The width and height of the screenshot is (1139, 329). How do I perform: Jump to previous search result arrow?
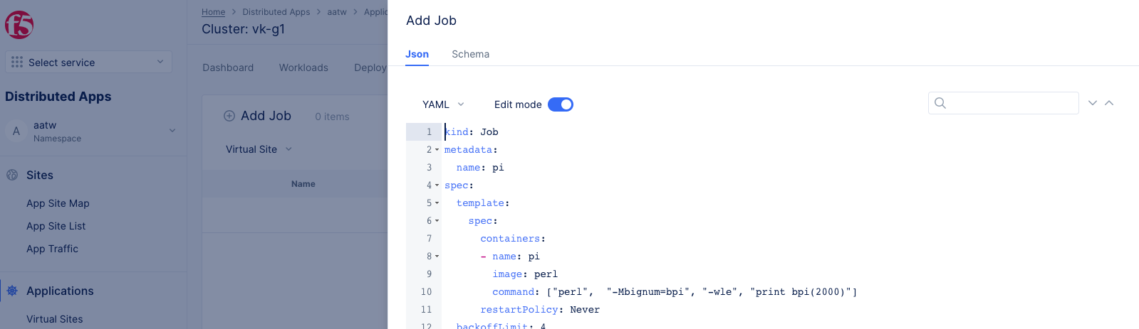click(1109, 103)
